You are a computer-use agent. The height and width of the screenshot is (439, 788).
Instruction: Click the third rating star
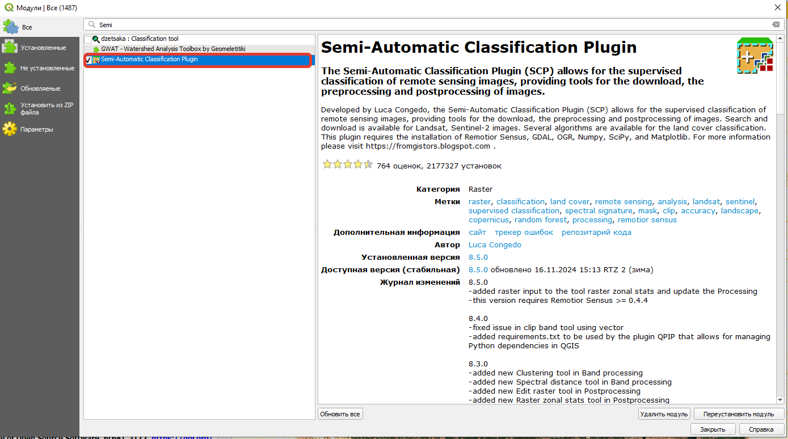pos(348,165)
